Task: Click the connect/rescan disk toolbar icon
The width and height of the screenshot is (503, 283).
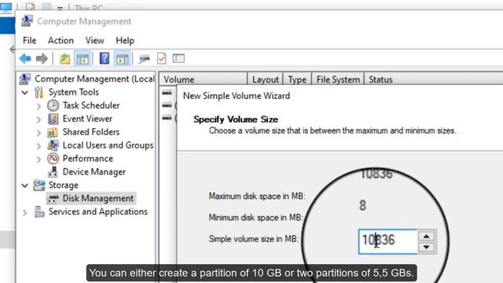Action: coord(144,59)
